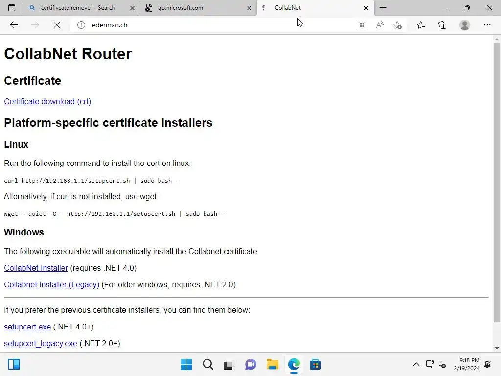Open Windows Widgets from taskbar
Viewport: 501px width, 376px height.
point(14,364)
